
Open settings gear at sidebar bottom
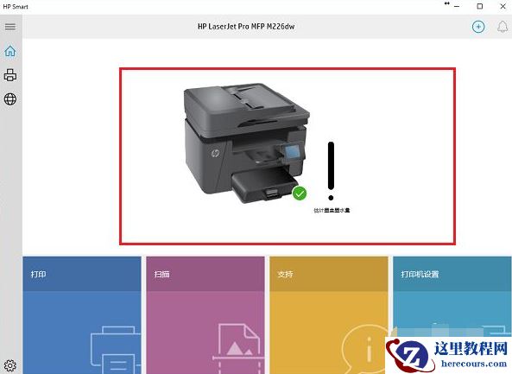(x=10, y=365)
